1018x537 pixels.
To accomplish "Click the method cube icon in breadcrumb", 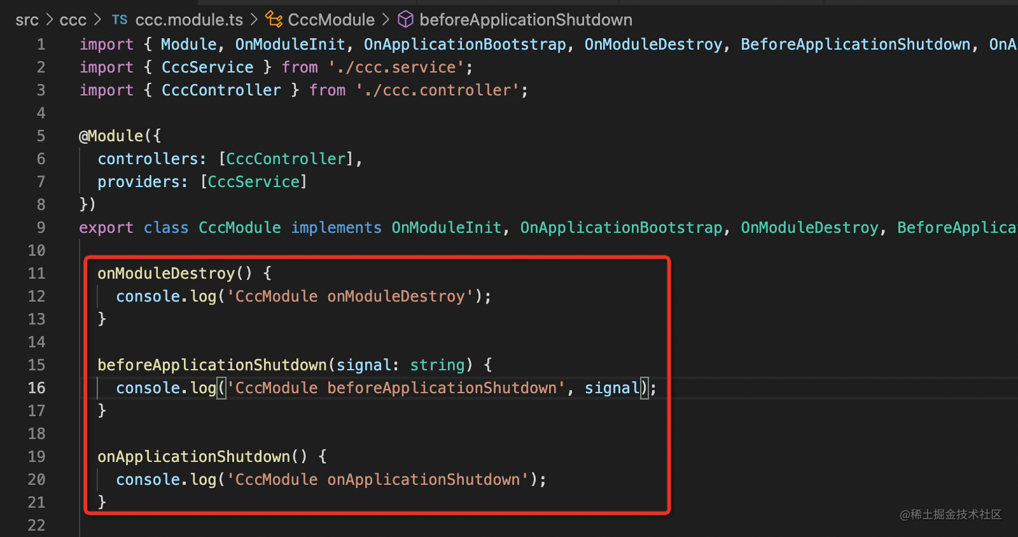I will [x=405, y=20].
